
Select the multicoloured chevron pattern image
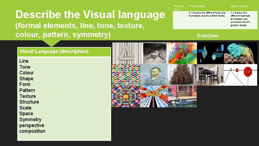[x=126, y=75]
